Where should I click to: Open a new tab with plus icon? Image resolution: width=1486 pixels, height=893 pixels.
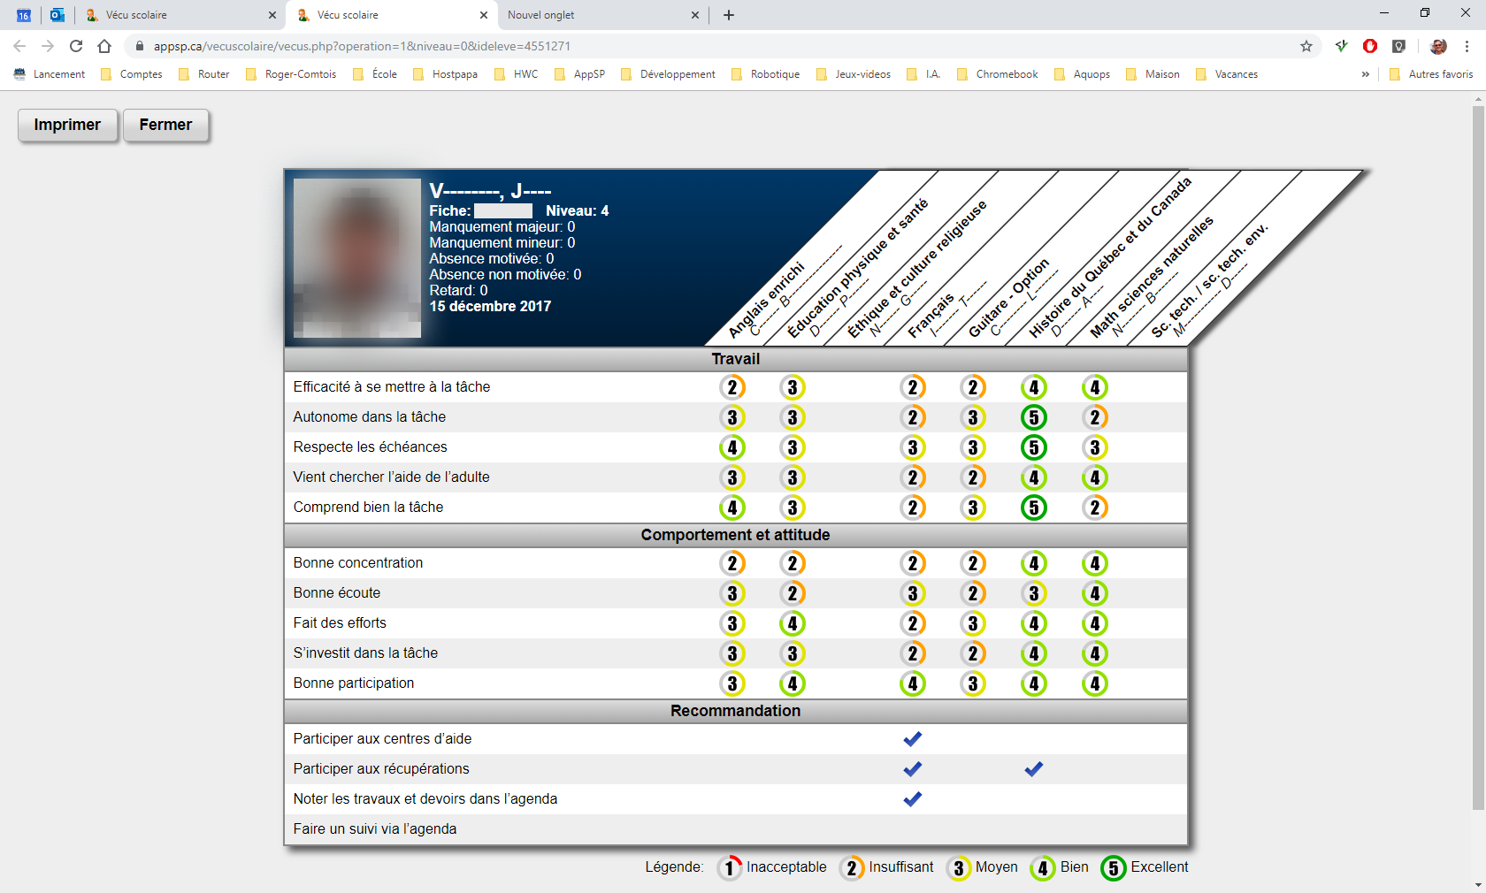pos(729,15)
